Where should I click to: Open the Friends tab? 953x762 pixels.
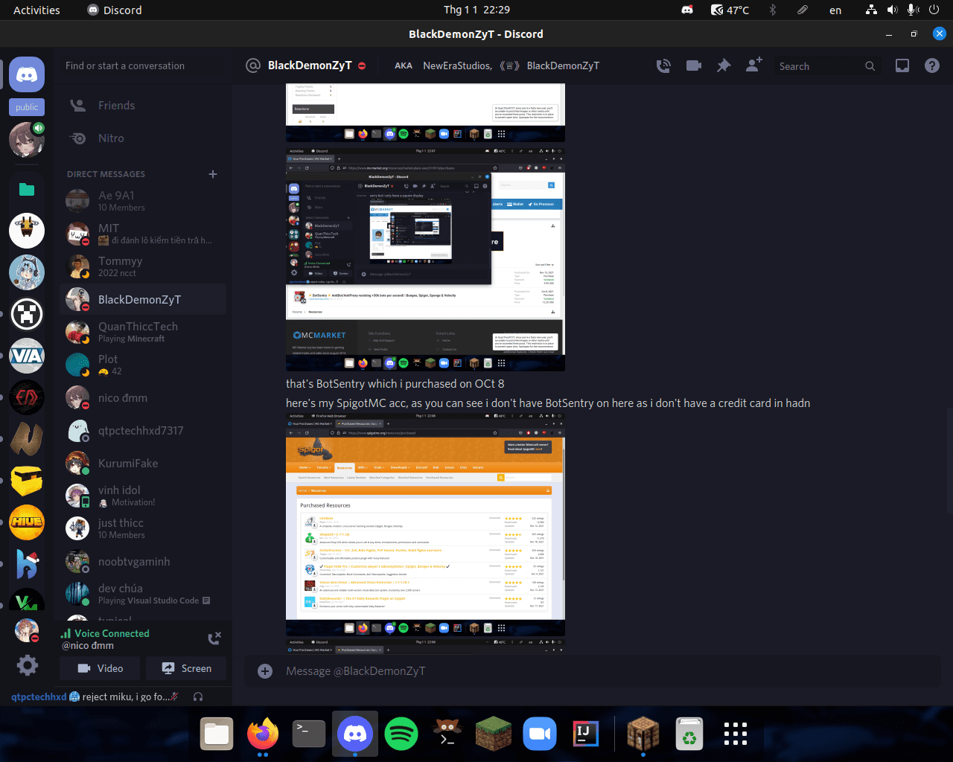click(116, 106)
